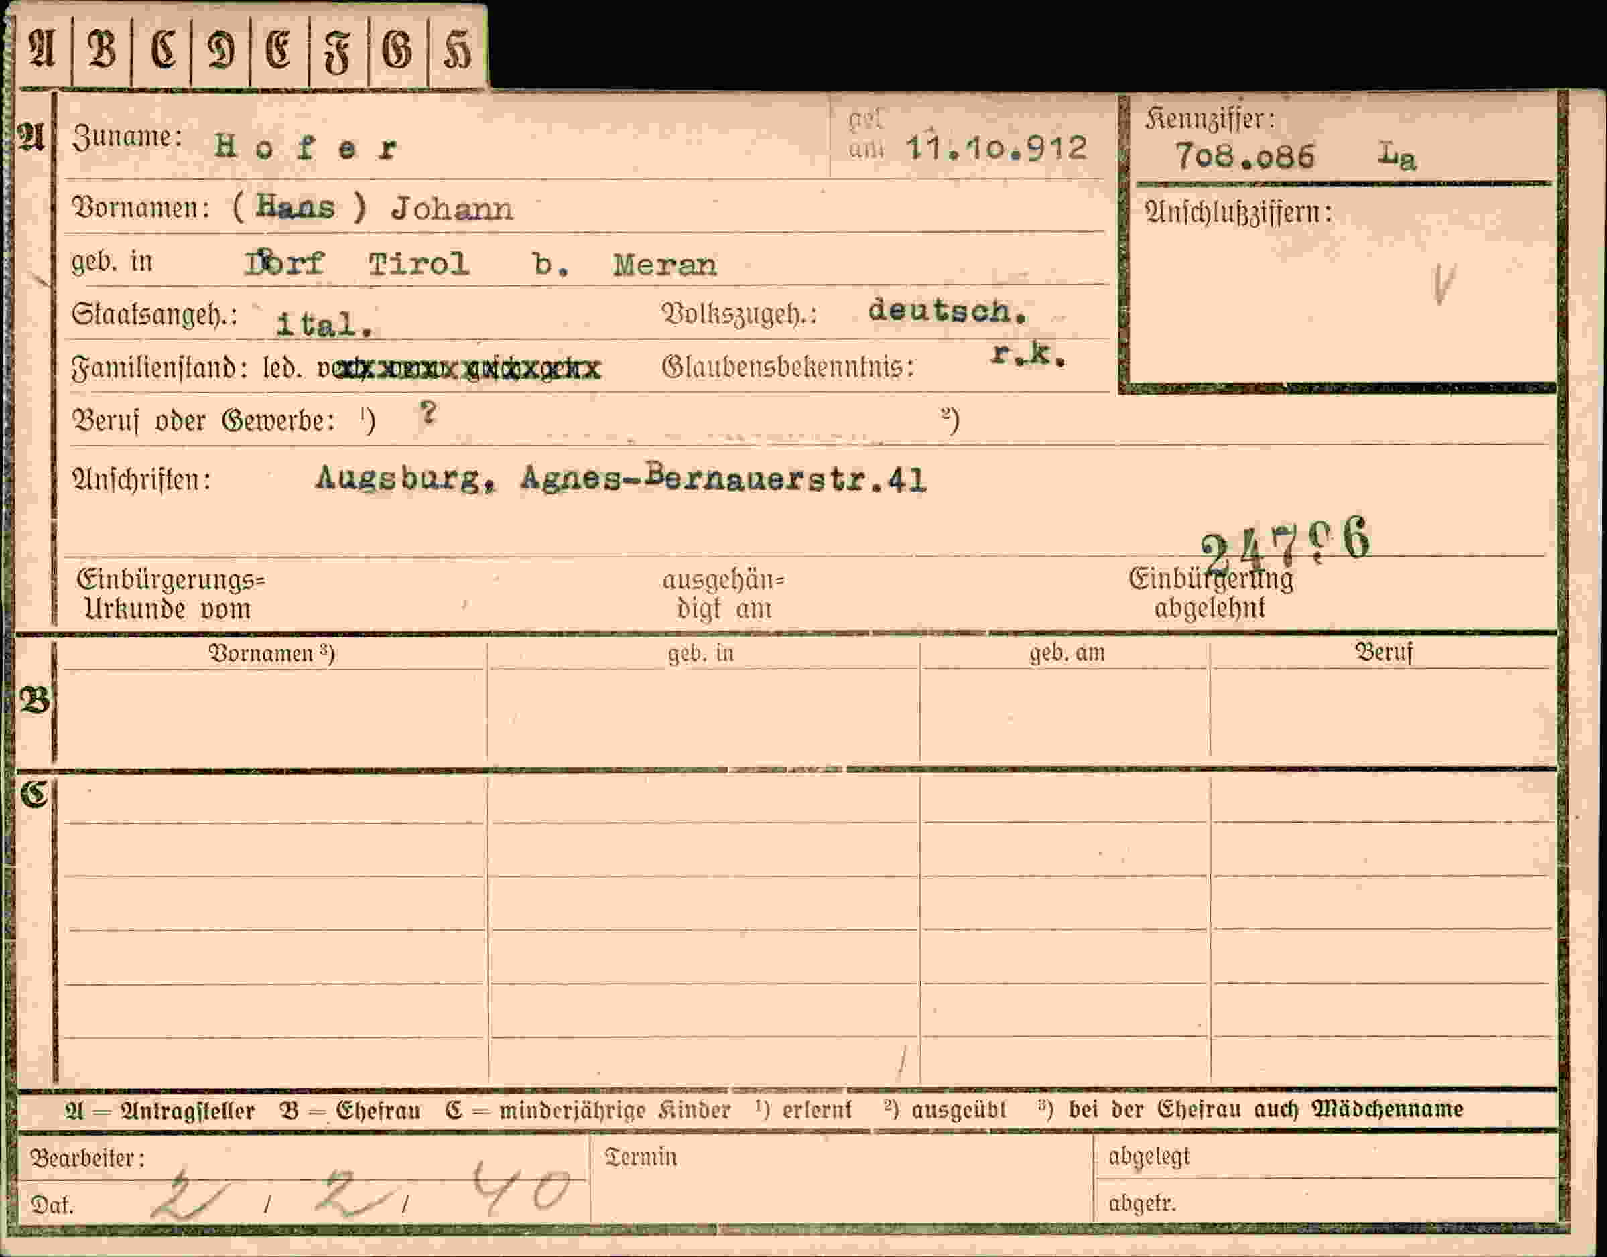The image size is (1607, 1257).
Task: Click the 'Anschlußziffern:' heading
Action: [1238, 214]
